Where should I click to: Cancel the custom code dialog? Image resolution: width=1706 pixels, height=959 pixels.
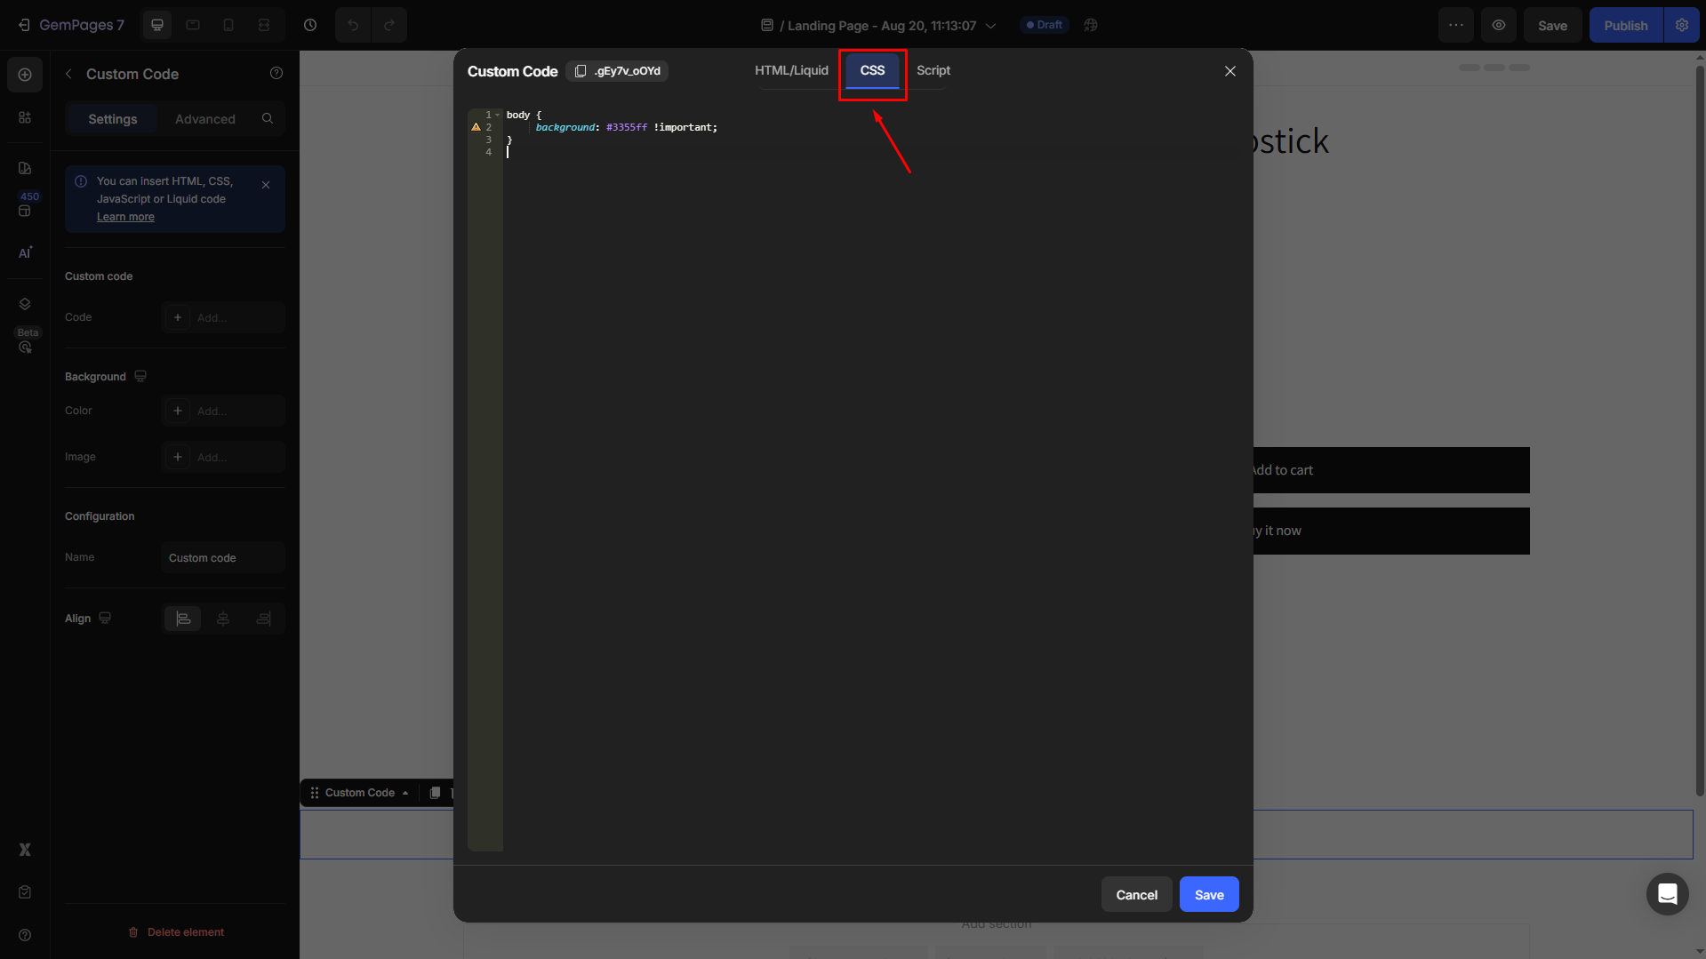tap(1137, 894)
